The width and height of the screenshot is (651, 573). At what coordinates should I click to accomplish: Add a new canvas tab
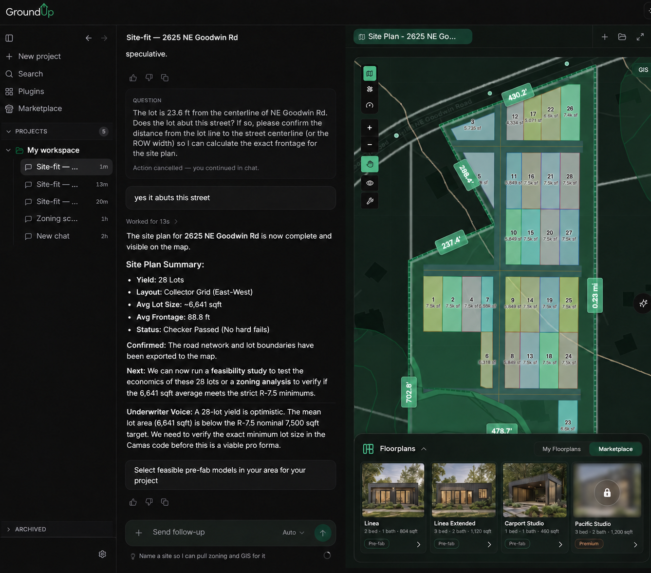point(604,37)
